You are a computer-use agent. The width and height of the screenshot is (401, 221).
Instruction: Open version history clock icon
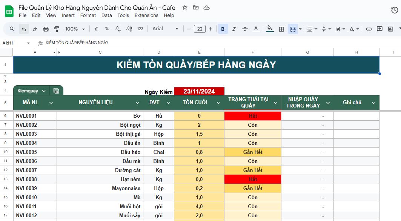click(394, 10)
